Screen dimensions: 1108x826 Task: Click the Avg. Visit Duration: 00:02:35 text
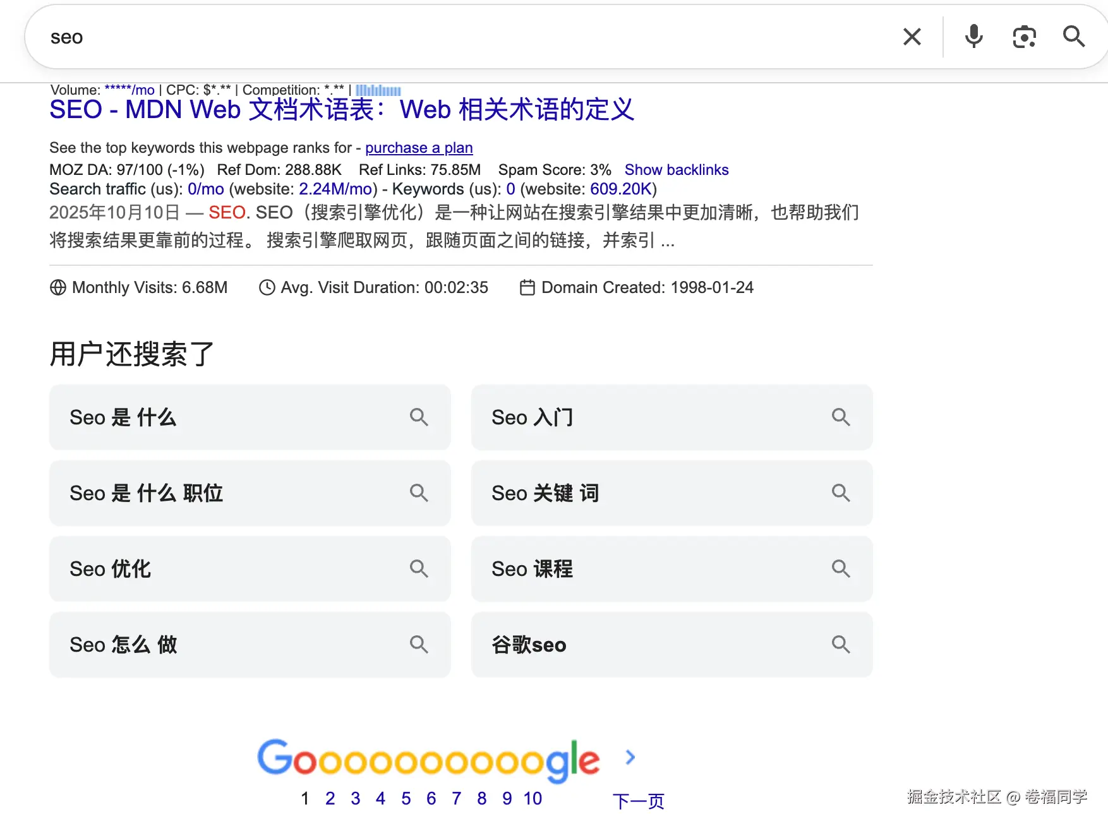pyautogui.click(x=384, y=287)
